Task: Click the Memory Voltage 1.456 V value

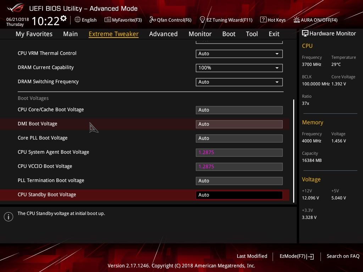Action: 339,141
